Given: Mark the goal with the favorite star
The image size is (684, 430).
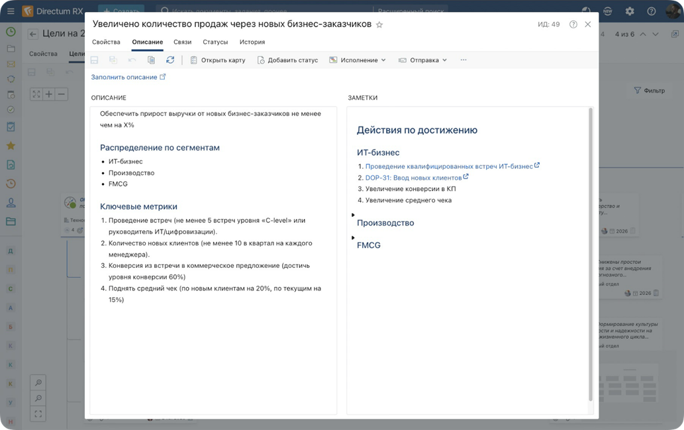Looking at the screenshot, I should coord(379,24).
